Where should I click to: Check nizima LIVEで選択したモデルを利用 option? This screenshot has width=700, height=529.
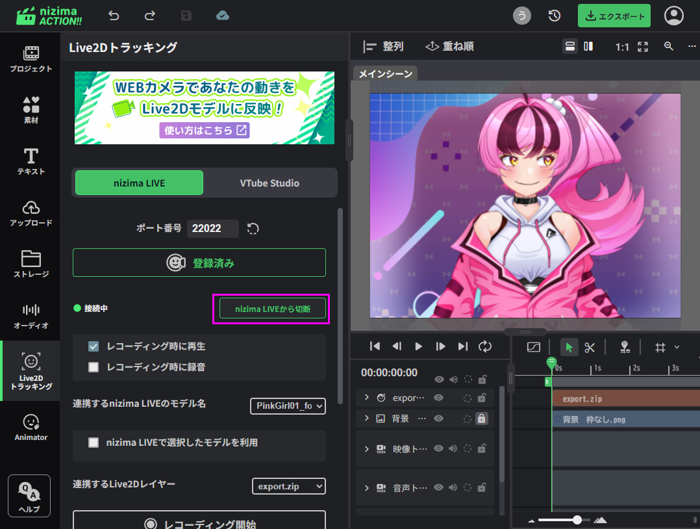pyautogui.click(x=94, y=443)
